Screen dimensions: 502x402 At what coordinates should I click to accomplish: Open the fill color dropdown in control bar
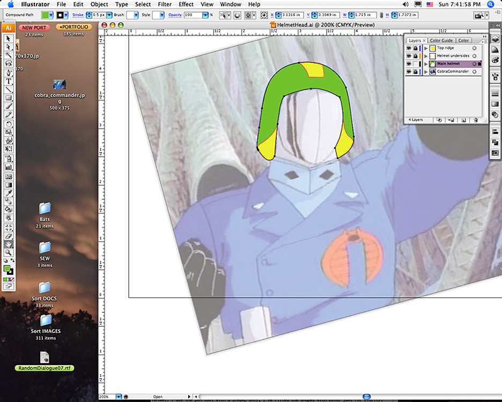click(x=51, y=15)
